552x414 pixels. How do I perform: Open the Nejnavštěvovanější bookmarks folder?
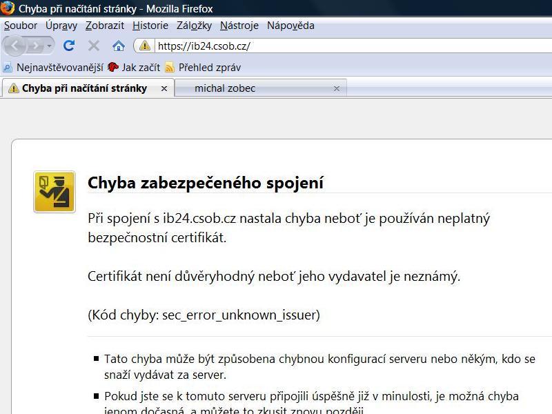[54, 67]
